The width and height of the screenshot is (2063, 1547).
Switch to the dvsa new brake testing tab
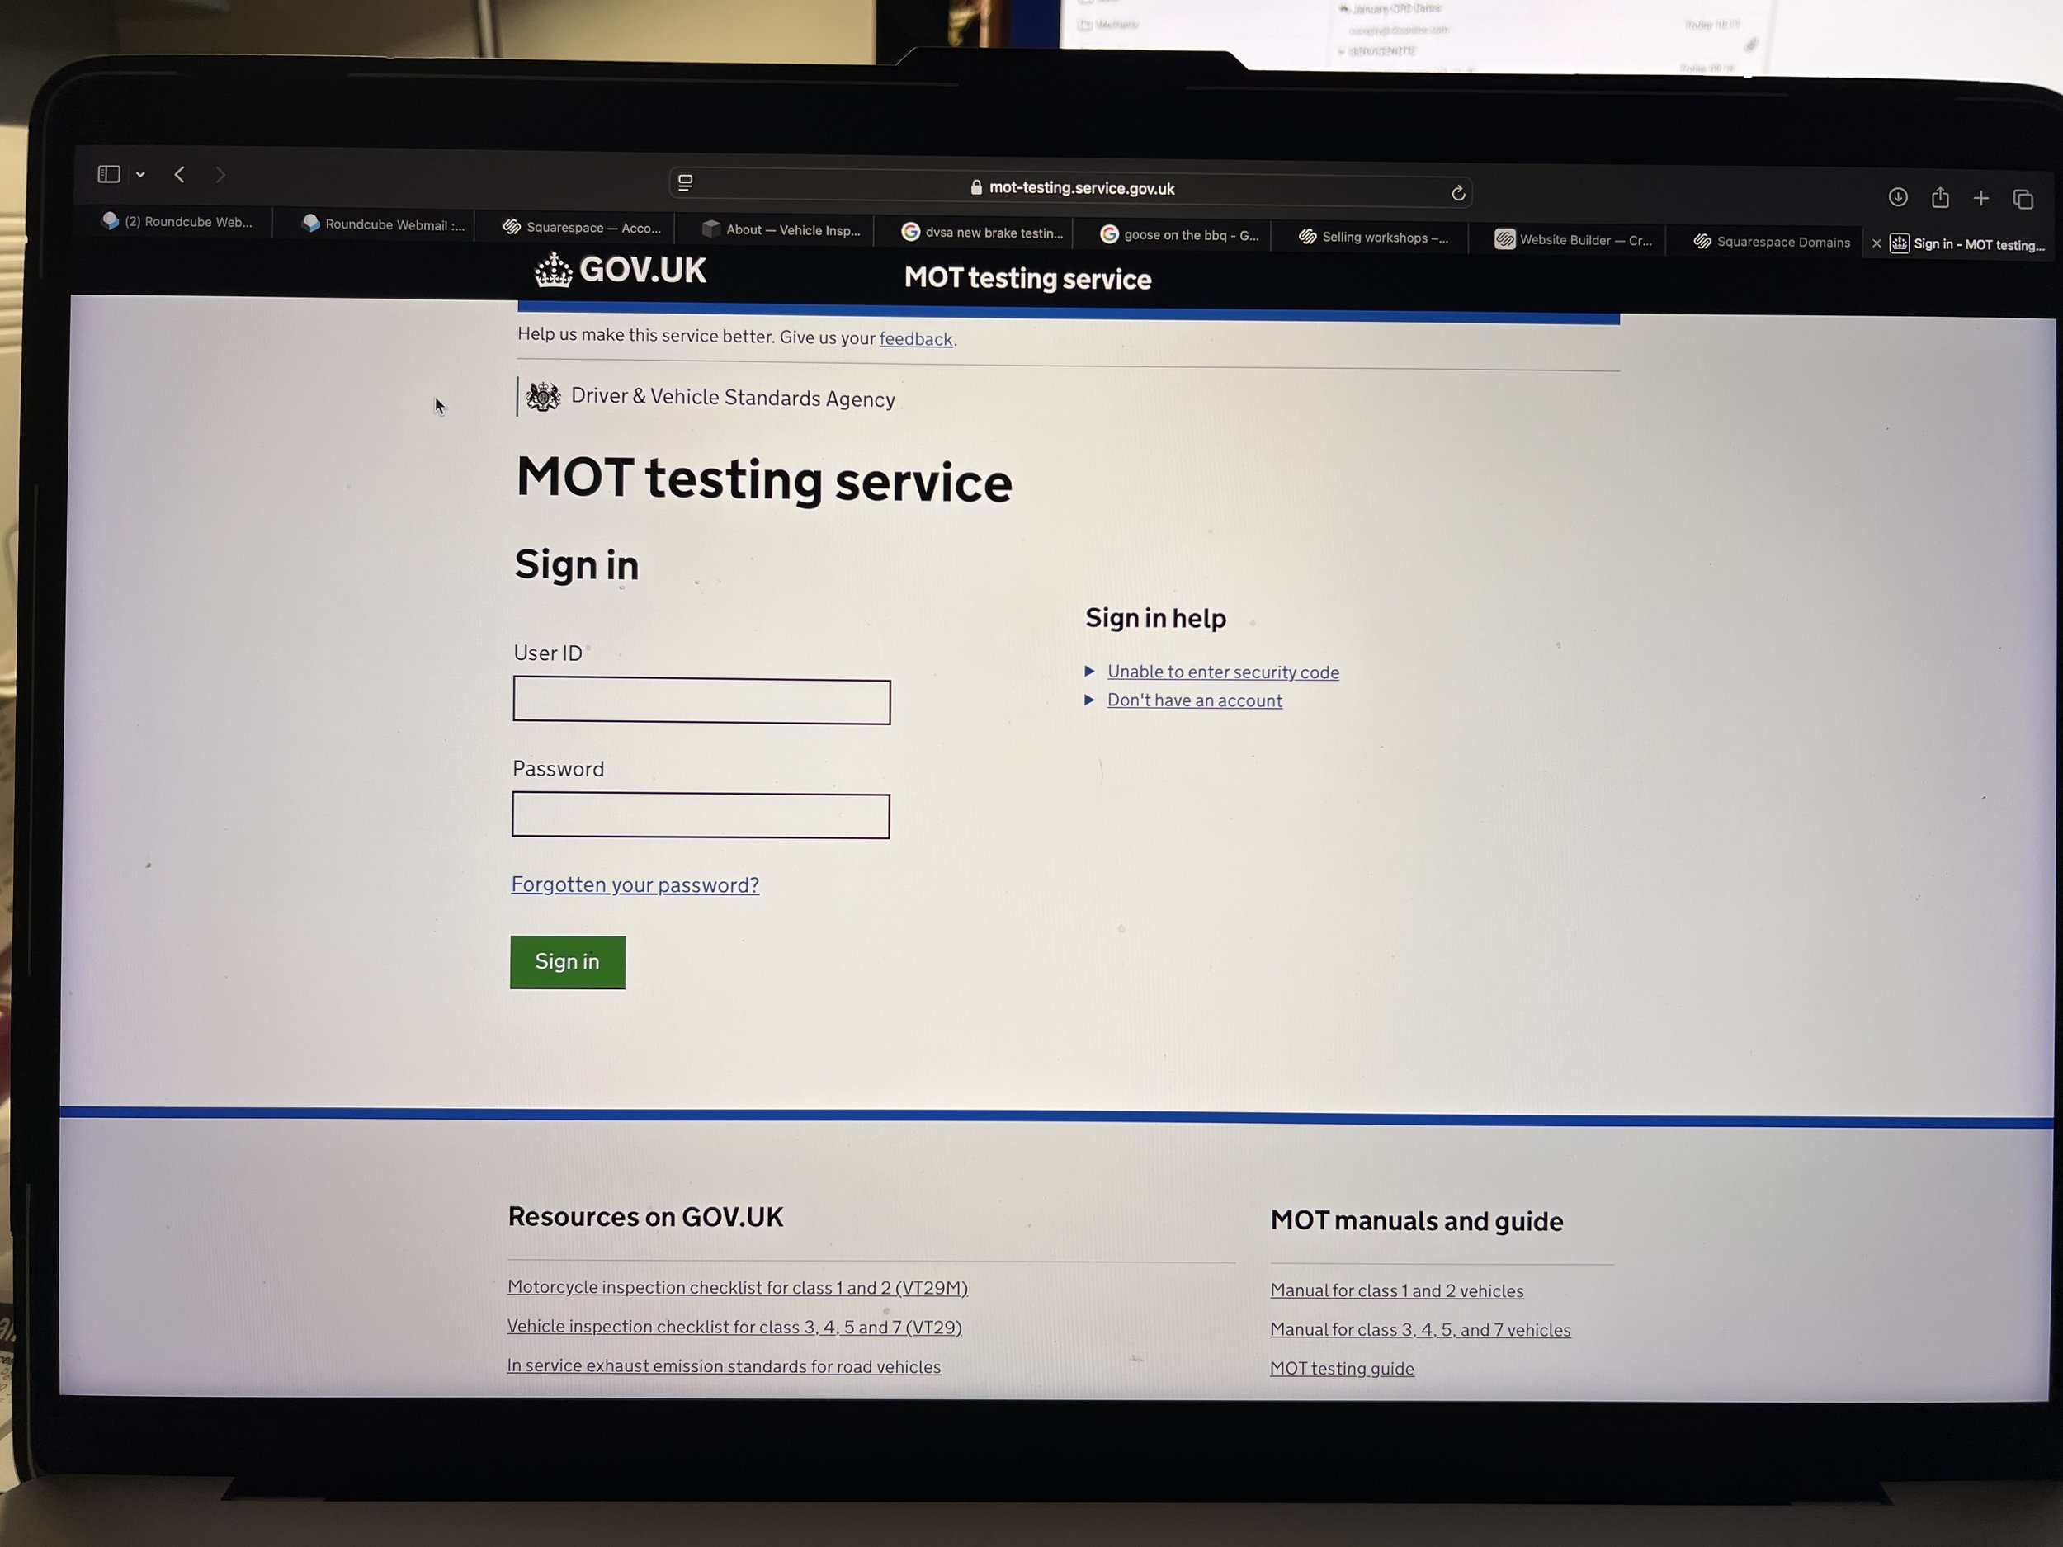point(982,233)
